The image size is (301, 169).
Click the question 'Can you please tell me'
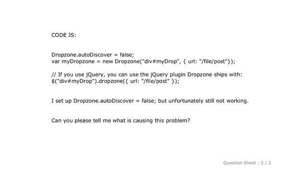[120, 121]
